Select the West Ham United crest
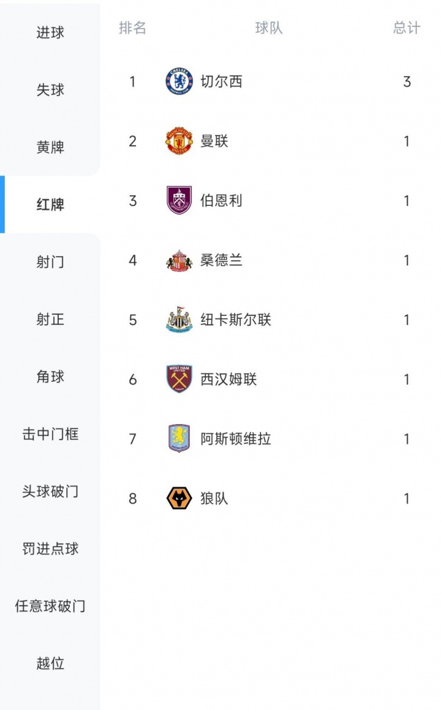441x710 pixels. coord(179,380)
